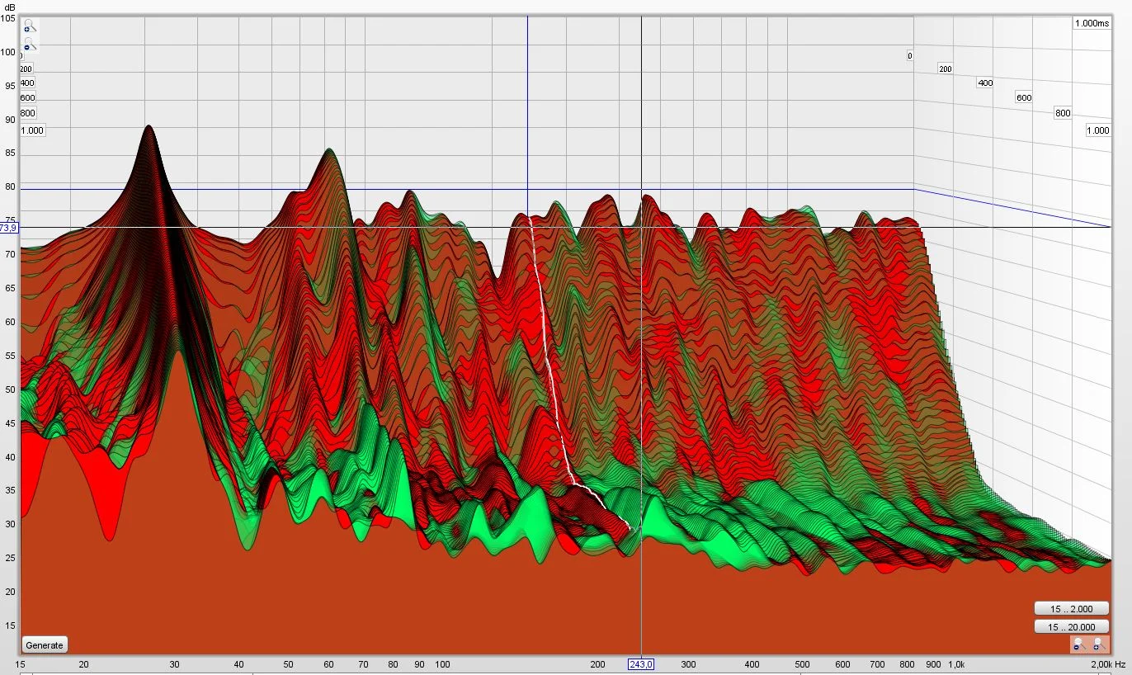This screenshot has width=1132, height=675.
Task: Click the 1.000ms time label
Action: (x=1092, y=23)
